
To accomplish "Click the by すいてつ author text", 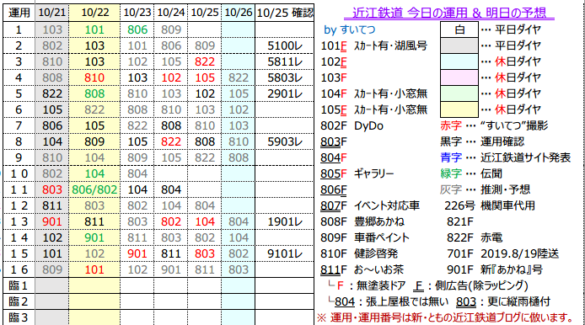I will tap(350, 29).
